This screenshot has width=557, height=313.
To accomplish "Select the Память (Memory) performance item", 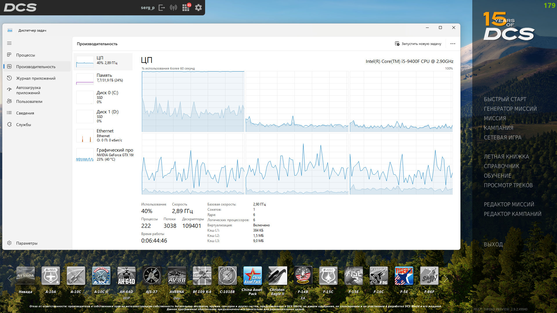I will click(x=103, y=79).
